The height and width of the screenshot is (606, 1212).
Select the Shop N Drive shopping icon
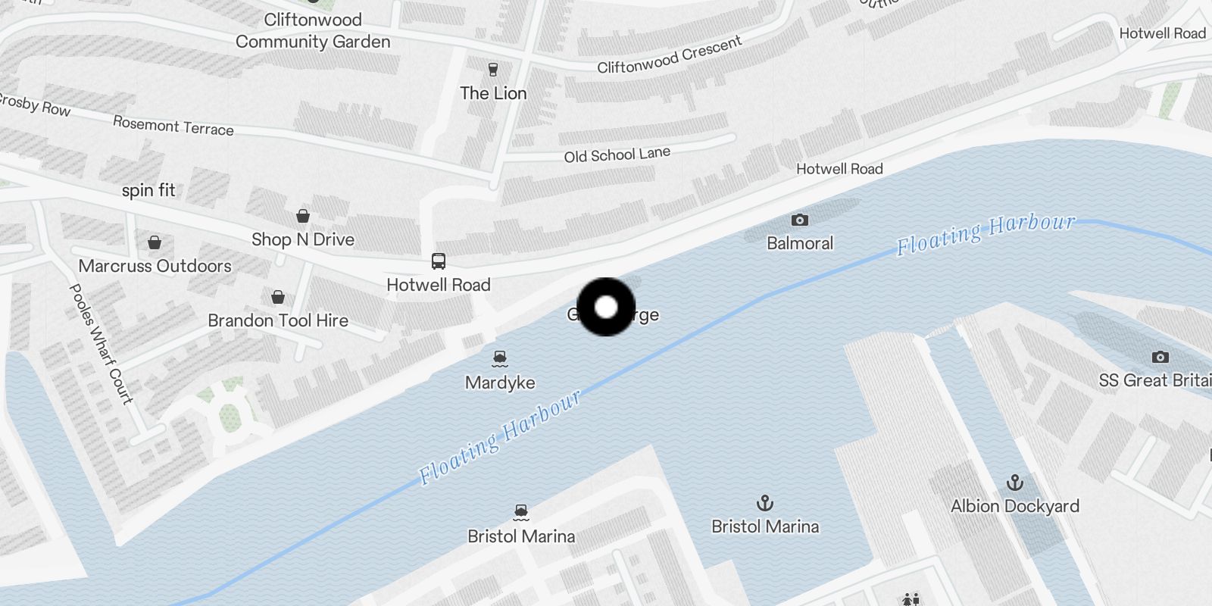click(x=302, y=216)
